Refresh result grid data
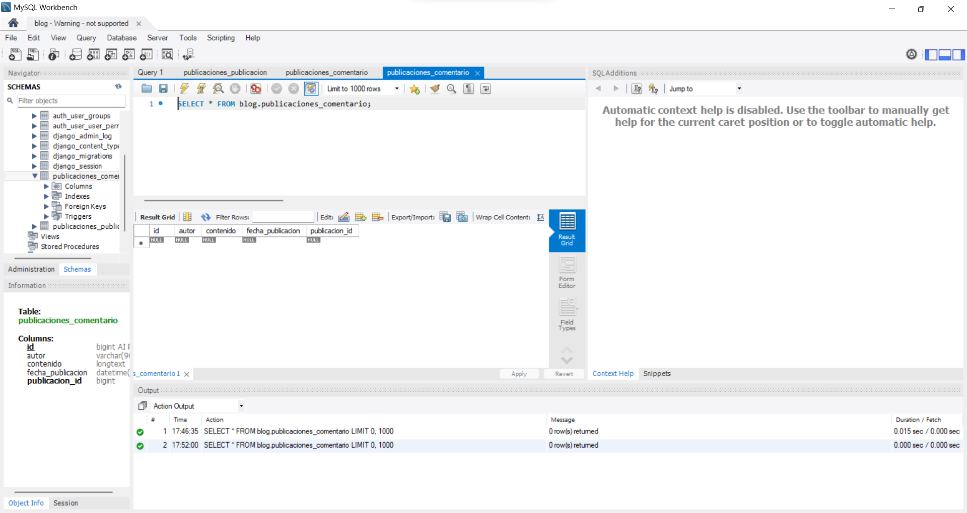 pyautogui.click(x=205, y=217)
